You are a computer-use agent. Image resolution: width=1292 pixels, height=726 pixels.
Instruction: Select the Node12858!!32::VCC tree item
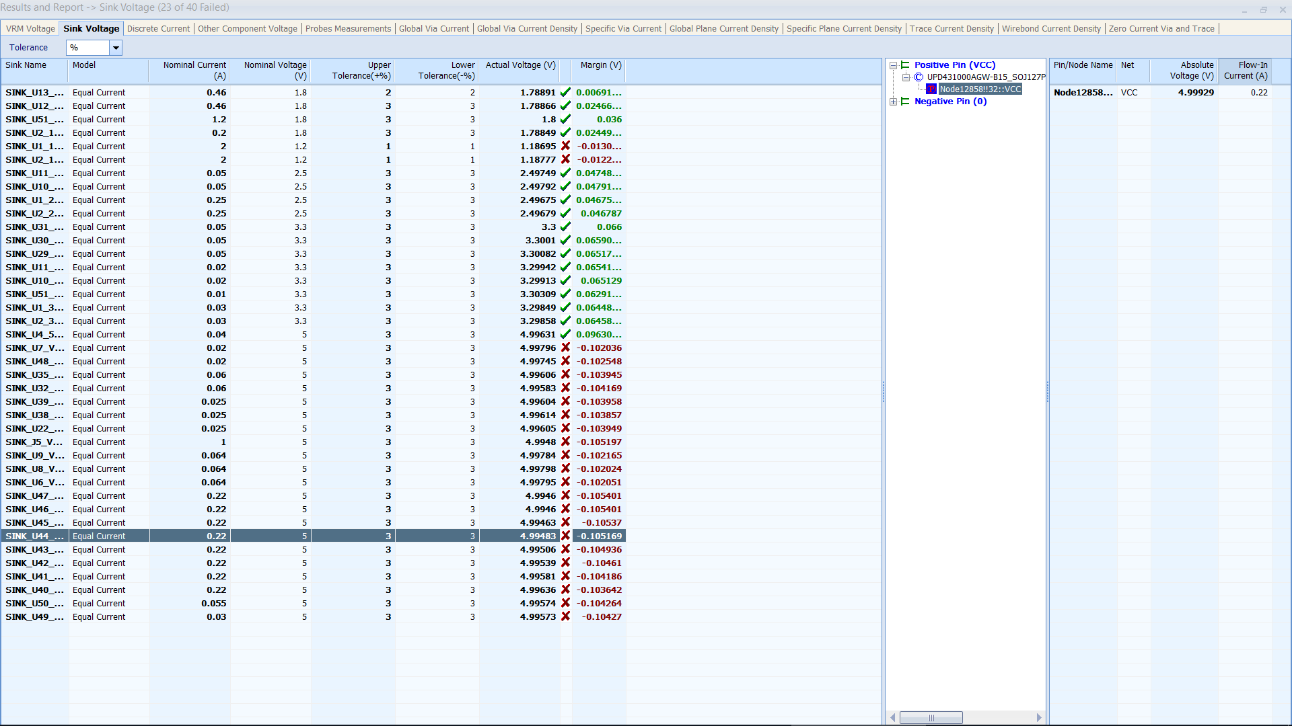coord(980,89)
